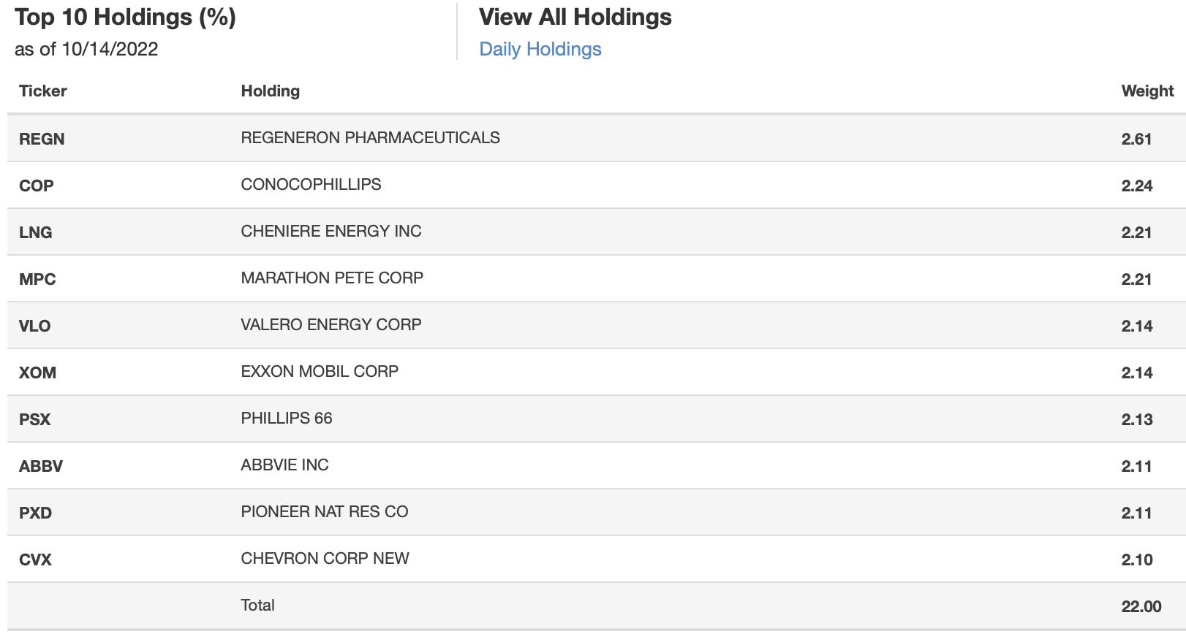Screen dimensions: 1186x634
Task: Click the ABBV ticker symbol
Action: [41, 466]
